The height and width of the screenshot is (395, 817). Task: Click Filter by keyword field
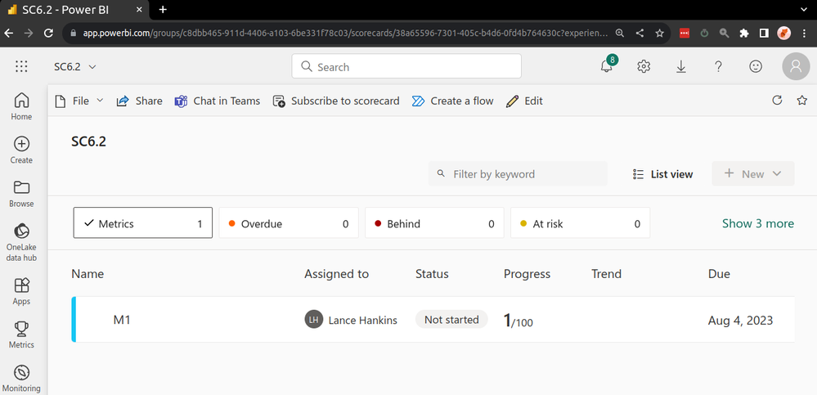click(x=518, y=173)
